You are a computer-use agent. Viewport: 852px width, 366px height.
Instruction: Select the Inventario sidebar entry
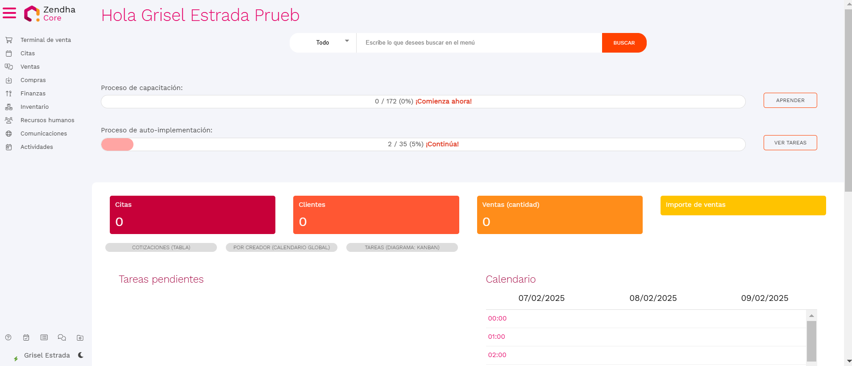tap(34, 107)
